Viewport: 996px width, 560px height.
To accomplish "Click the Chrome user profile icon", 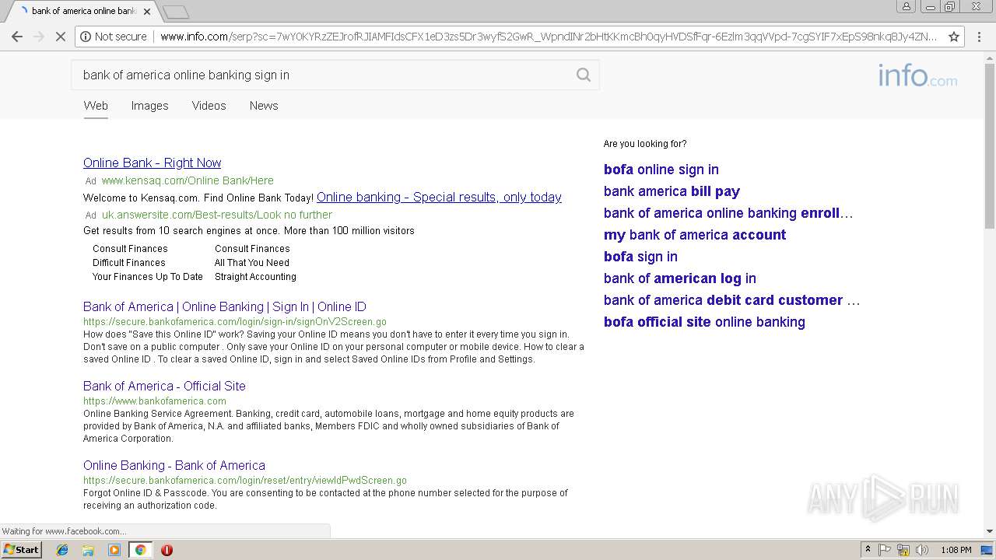I will click(x=907, y=6).
